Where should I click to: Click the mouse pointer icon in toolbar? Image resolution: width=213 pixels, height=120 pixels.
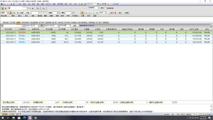108,4
